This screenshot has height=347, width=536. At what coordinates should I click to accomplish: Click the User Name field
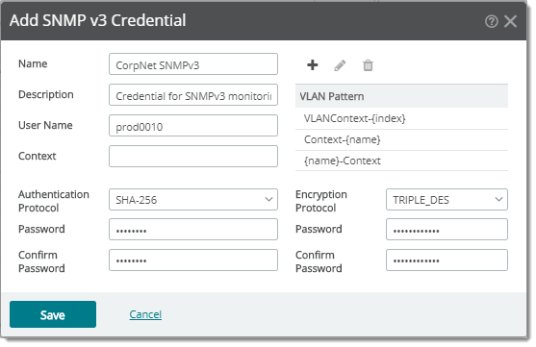click(x=193, y=125)
